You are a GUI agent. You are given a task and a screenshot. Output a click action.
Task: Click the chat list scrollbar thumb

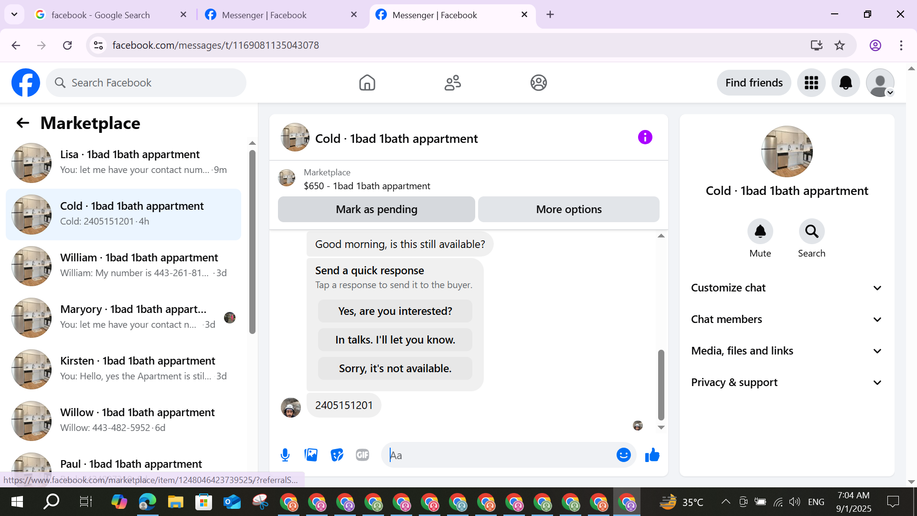click(x=252, y=242)
